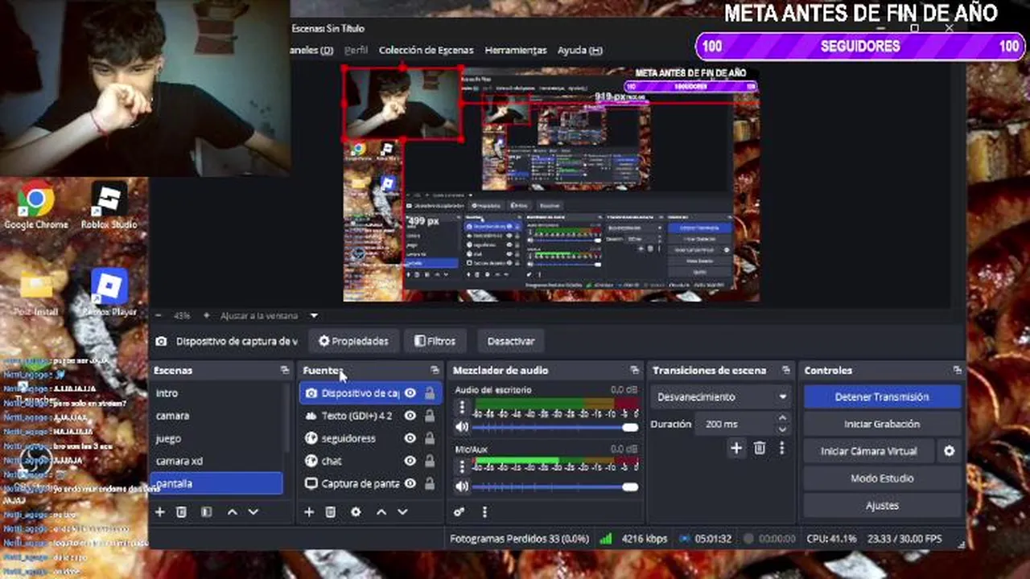Screen dimensions: 1030x579
Task: Select the intro scene
Action: [x=217, y=393]
